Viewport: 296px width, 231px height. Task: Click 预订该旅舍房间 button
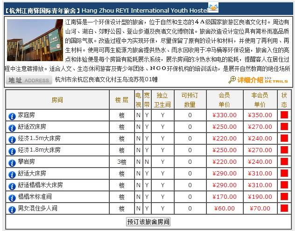pos(148,222)
